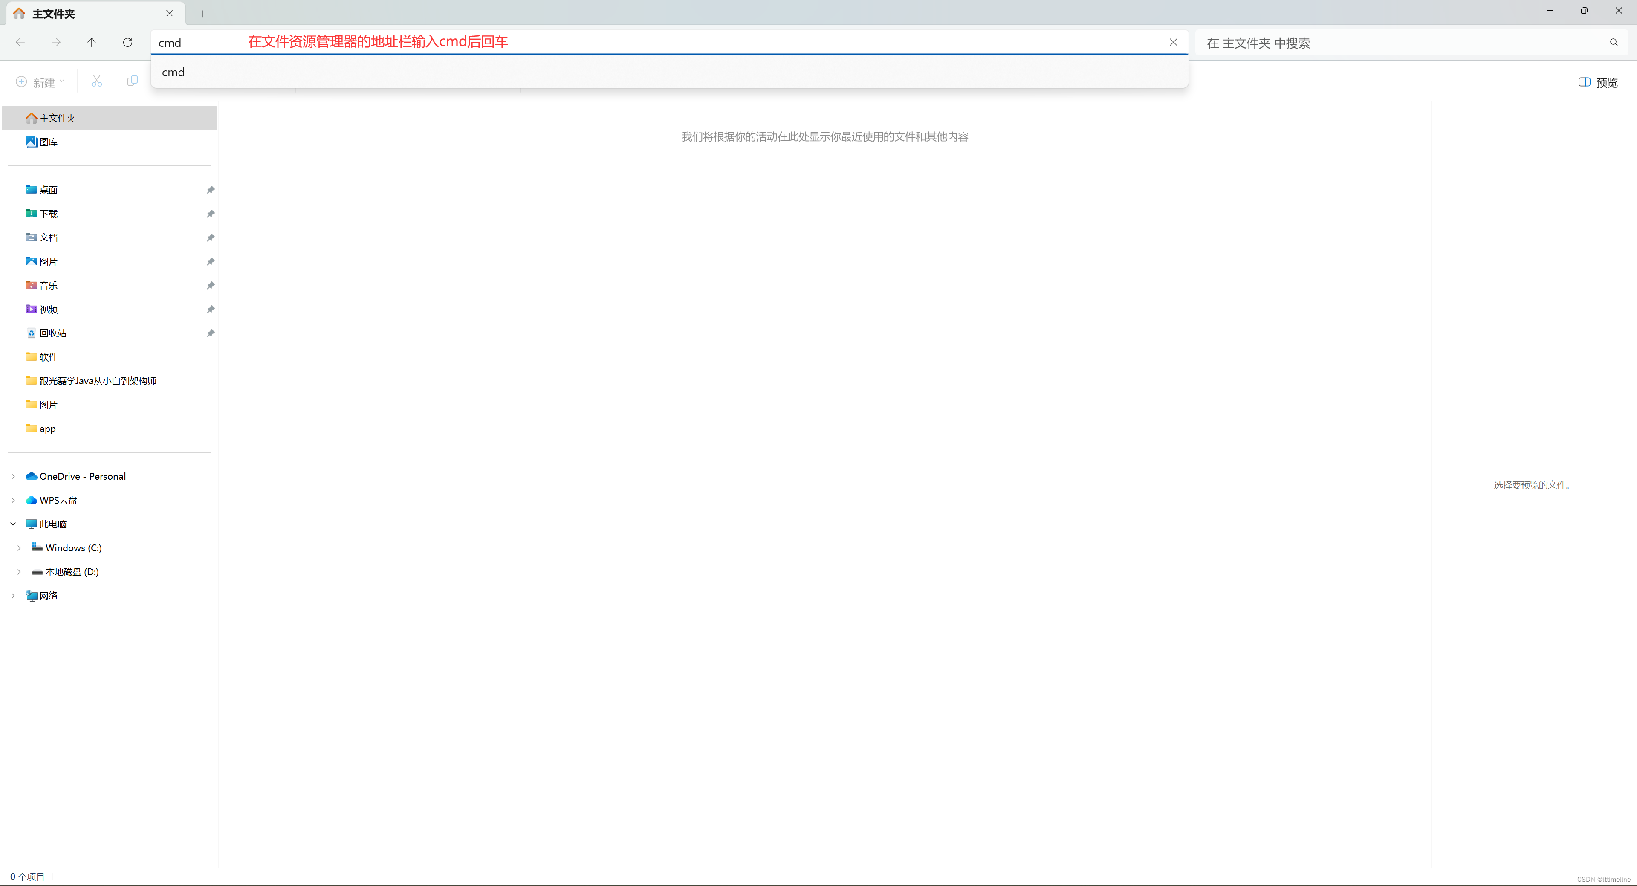Viewport: 1637px width, 886px height.
Task: Open the 桌面 folder in sidebar
Action: tap(109, 190)
